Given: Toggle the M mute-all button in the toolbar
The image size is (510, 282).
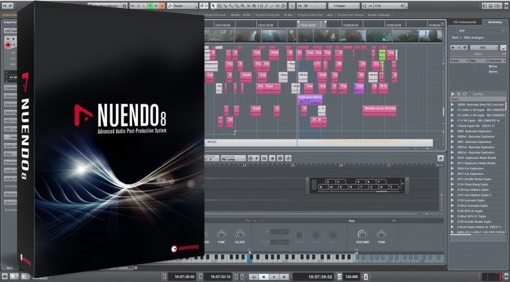Looking at the screenshot, I should 132,6.
